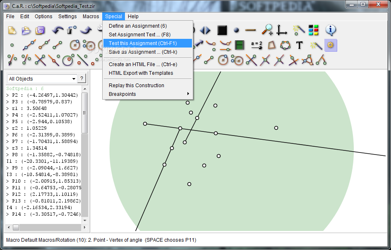Open the All Objects dropdown
The height and width of the screenshot is (250, 391).
coord(42,79)
